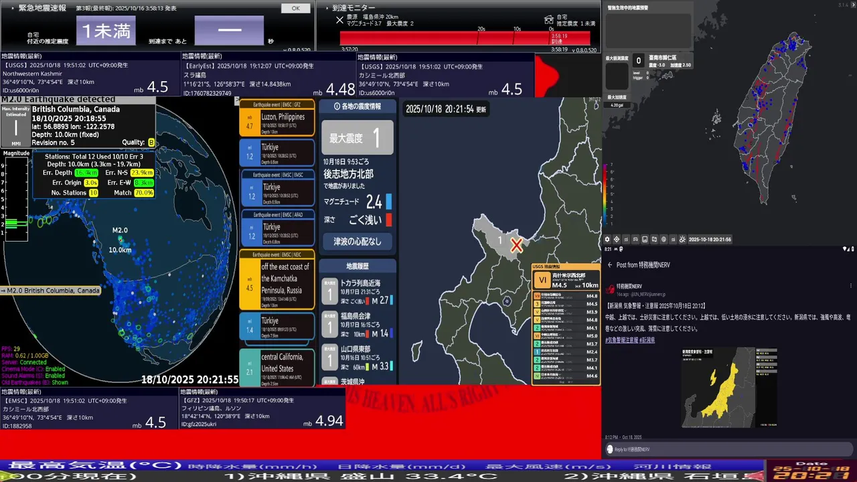The image size is (857, 482).
Task: Open the 福島県会津 history entry
Action: pyautogui.click(x=357, y=325)
